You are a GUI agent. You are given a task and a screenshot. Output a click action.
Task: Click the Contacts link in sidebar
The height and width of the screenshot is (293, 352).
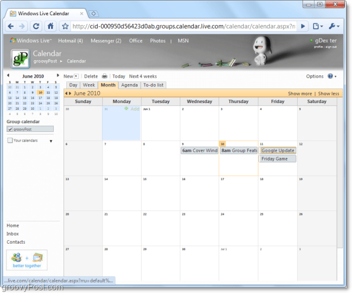16,242
